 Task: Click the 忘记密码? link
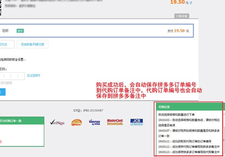point(34,76)
